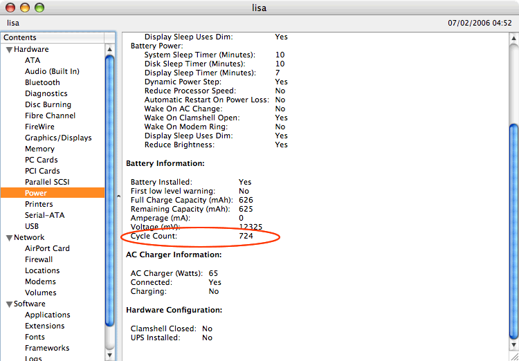Image resolution: width=519 pixels, height=361 pixels.
Task: Select Audio (Built In) item
Action: pyautogui.click(x=52, y=71)
